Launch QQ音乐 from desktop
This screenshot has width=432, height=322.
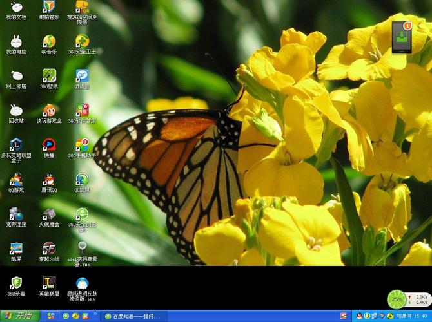coord(49,42)
